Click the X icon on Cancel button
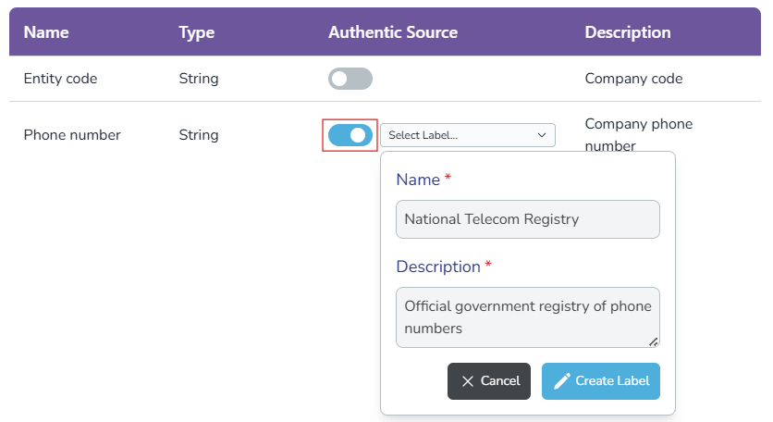773x422 pixels. [x=468, y=381]
